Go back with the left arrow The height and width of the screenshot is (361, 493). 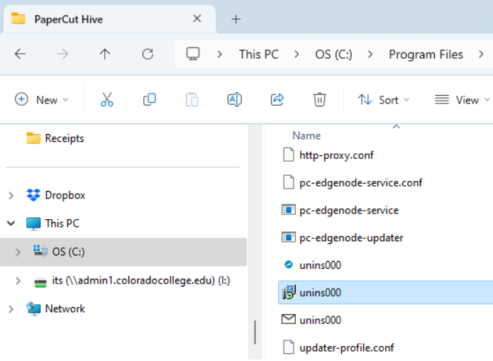coord(20,54)
